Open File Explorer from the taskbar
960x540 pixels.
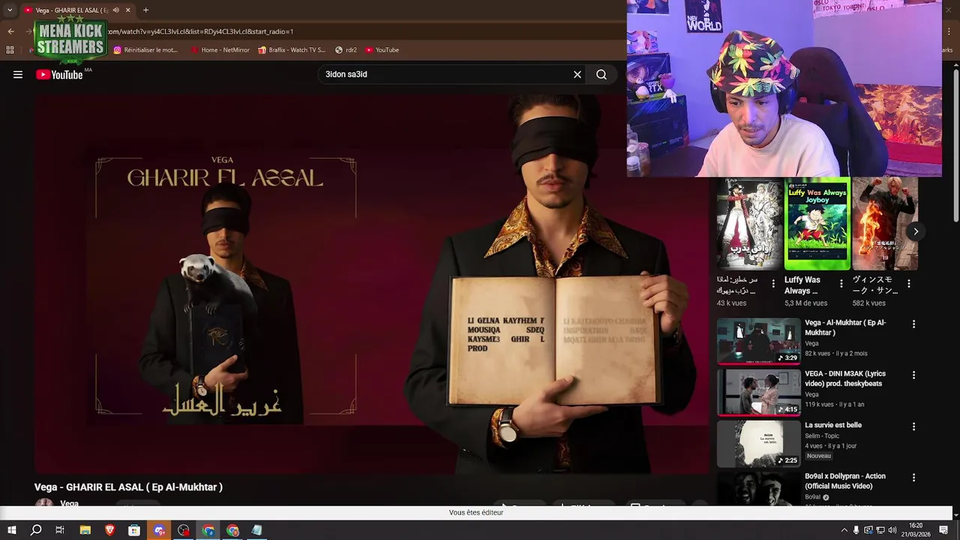pos(85,530)
